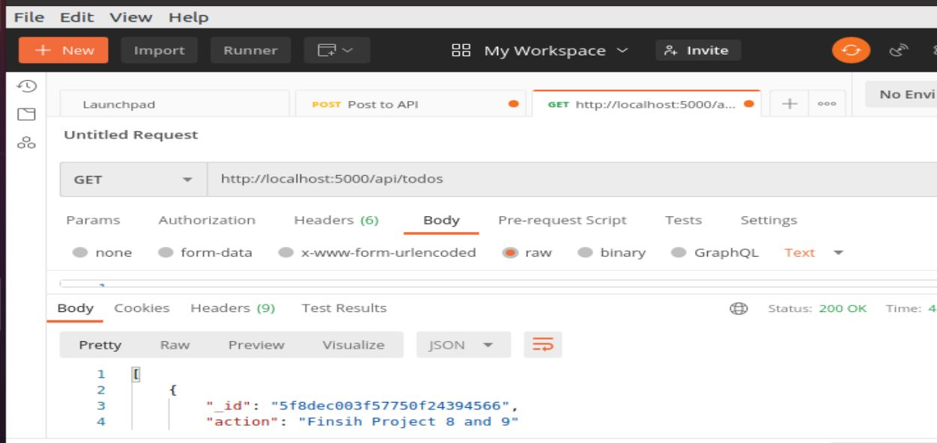Select the Preview response view
The image size is (937, 443).
256,345
